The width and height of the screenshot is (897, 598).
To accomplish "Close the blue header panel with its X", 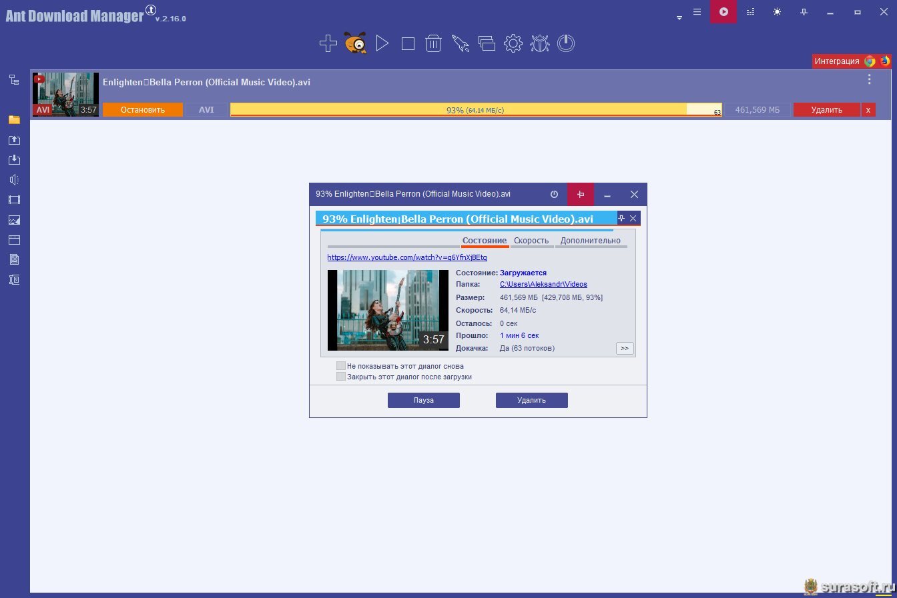I will [x=633, y=218].
